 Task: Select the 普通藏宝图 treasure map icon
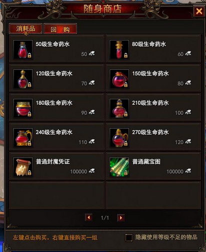point(119,167)
